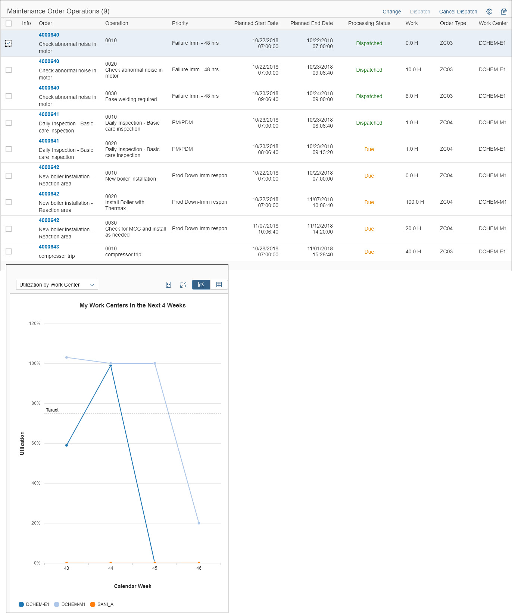Click 40.0 H work value
Image resolution: width=512 pixels, height=613 pixels.
[413, 251]
